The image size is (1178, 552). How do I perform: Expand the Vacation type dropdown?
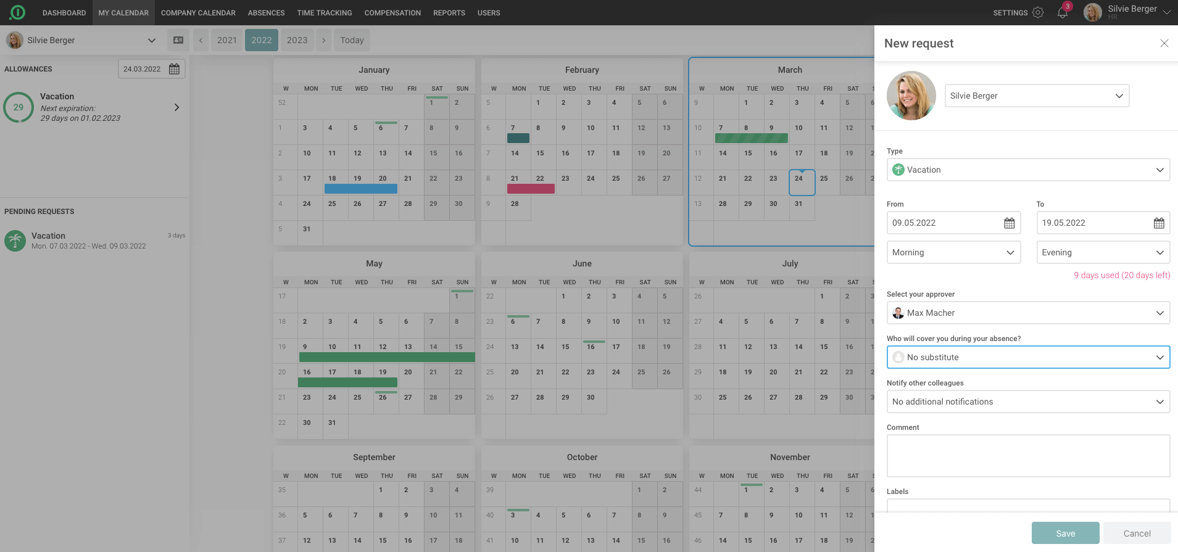pos(1159,170)
